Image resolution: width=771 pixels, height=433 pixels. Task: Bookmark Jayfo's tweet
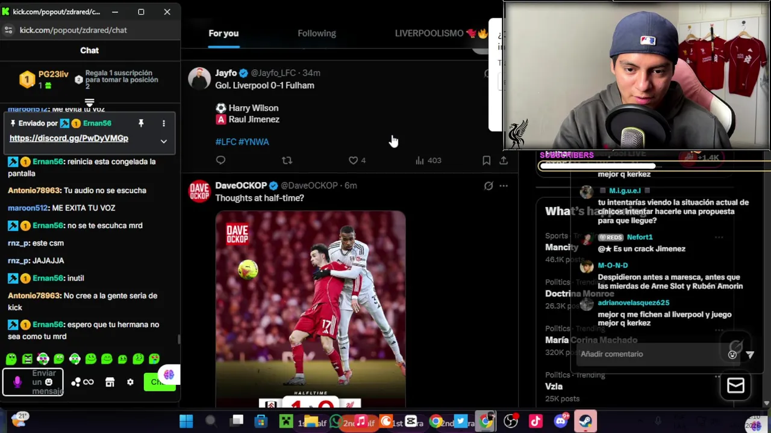[486, 160]
